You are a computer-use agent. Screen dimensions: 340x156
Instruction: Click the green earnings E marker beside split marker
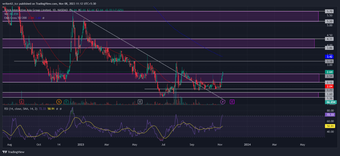[66, 101]
